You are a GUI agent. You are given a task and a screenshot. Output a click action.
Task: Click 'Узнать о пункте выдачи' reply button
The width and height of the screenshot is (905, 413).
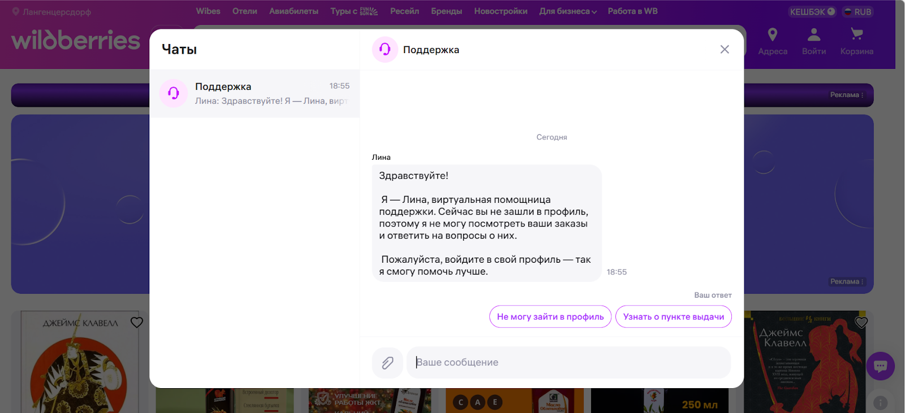pyautogui.click(x=674, y=316)
